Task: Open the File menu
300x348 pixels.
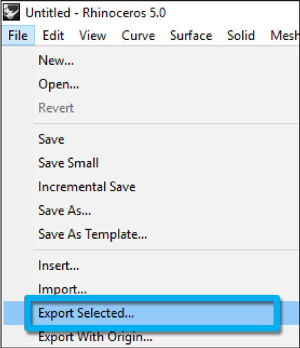Action: [18, 35]
